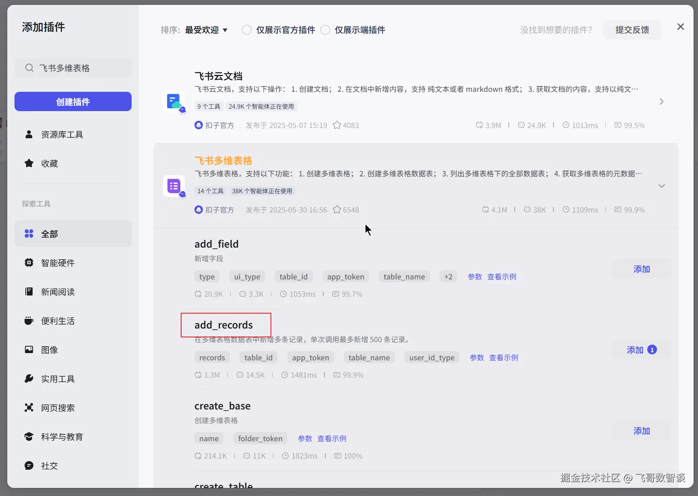Select the 仅展示端插件 radio option
698x496 pixels.
(325, 30)
